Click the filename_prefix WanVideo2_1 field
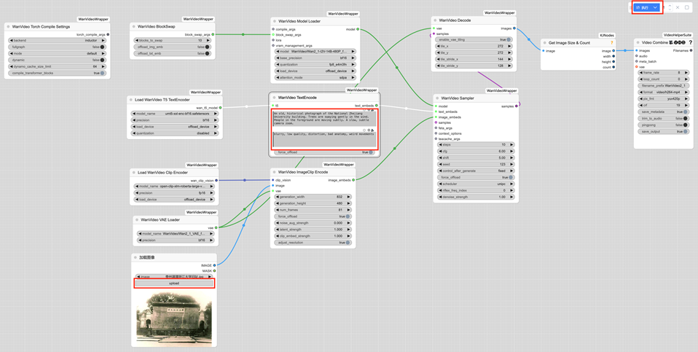 (663, 85)
